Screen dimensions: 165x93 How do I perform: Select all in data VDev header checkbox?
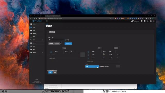(88, 52)
